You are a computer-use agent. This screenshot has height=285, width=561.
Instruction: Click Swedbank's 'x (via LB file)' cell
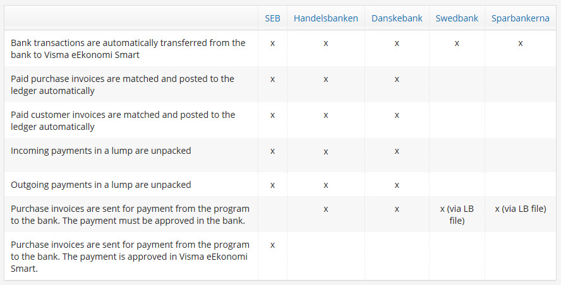click(x=457, y=214)
